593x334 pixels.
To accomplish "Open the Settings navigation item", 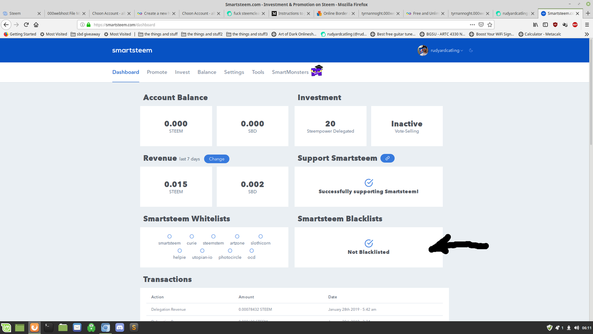I will [x=234, y=72].
